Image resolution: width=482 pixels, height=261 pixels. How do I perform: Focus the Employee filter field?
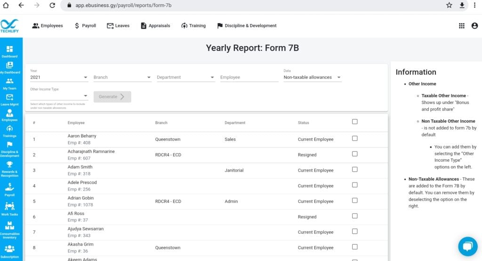click(249, 78)
